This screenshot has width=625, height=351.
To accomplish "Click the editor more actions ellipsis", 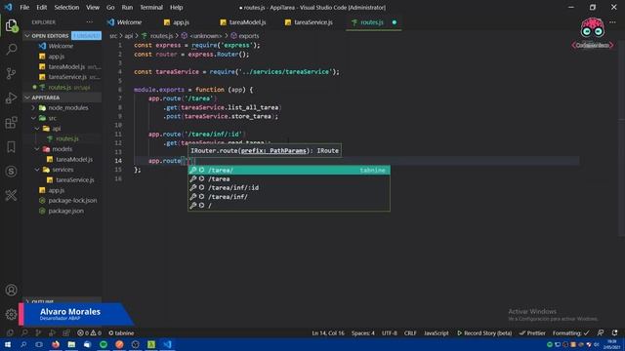I will tap(612, 22).
